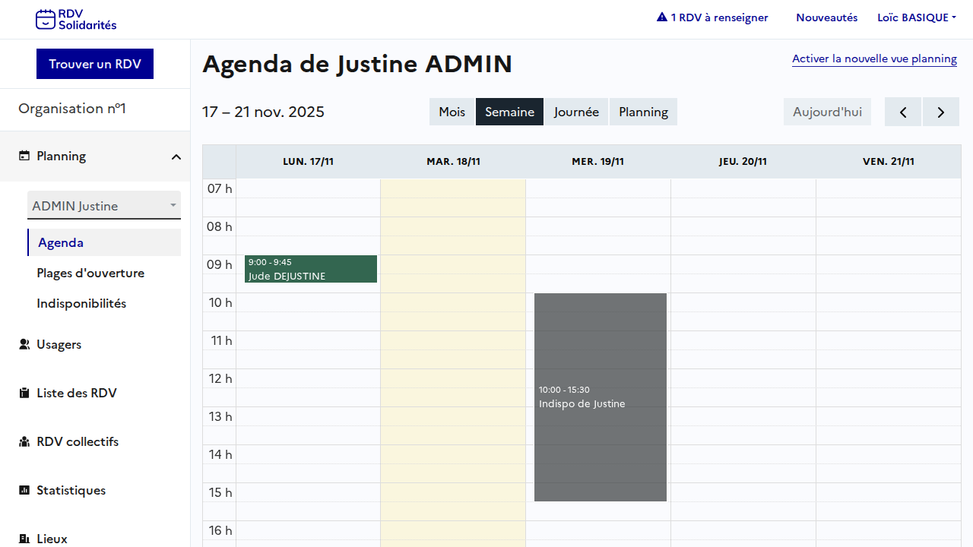Open Plages d'ouverture in sidebar

click(90, 273)
